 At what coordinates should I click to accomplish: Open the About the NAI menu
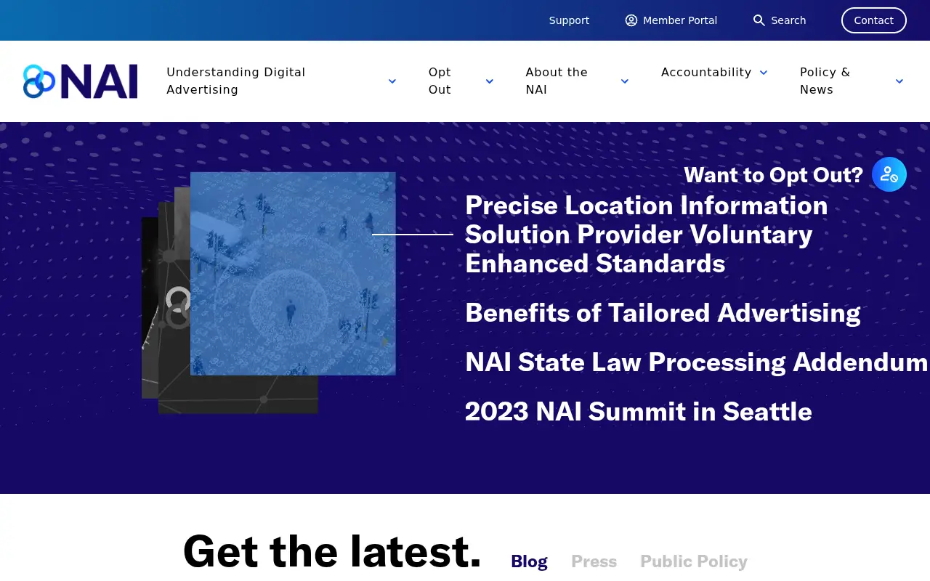[x=557, y=81]
